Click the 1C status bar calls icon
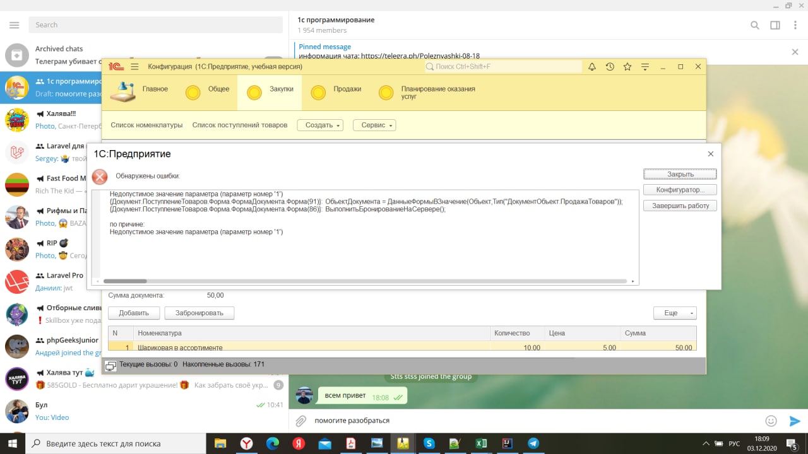The image size is (808, 454). click(x=110, y=364)
